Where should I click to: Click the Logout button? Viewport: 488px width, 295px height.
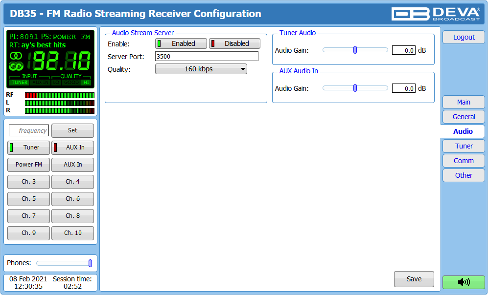point(464,37)
